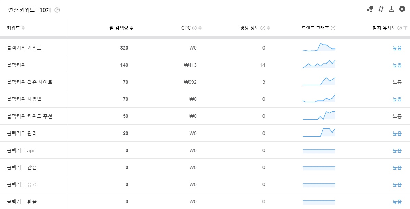Image resolution: width=410 pixels, height=209 pixels.
Task: Click trend graph for 블랙키위 사용법
Action: 319,98
